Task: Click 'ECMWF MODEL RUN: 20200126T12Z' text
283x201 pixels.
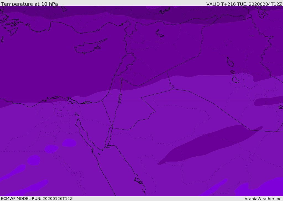Action: (x=37, y=199)
